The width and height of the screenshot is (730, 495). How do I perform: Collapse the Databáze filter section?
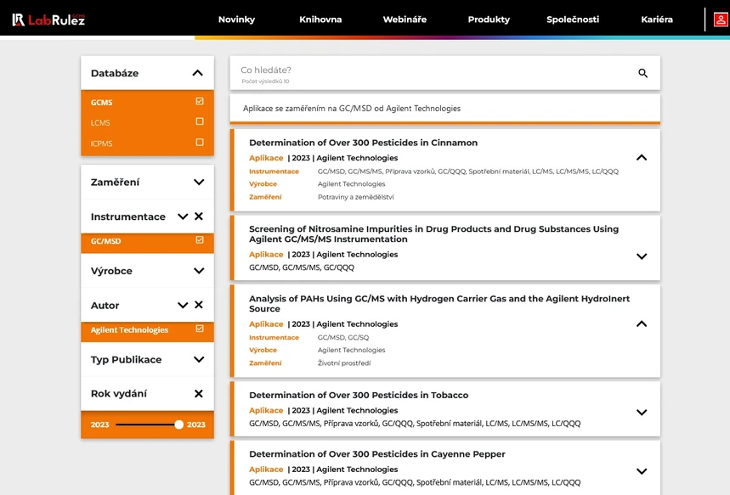(198, 73)
